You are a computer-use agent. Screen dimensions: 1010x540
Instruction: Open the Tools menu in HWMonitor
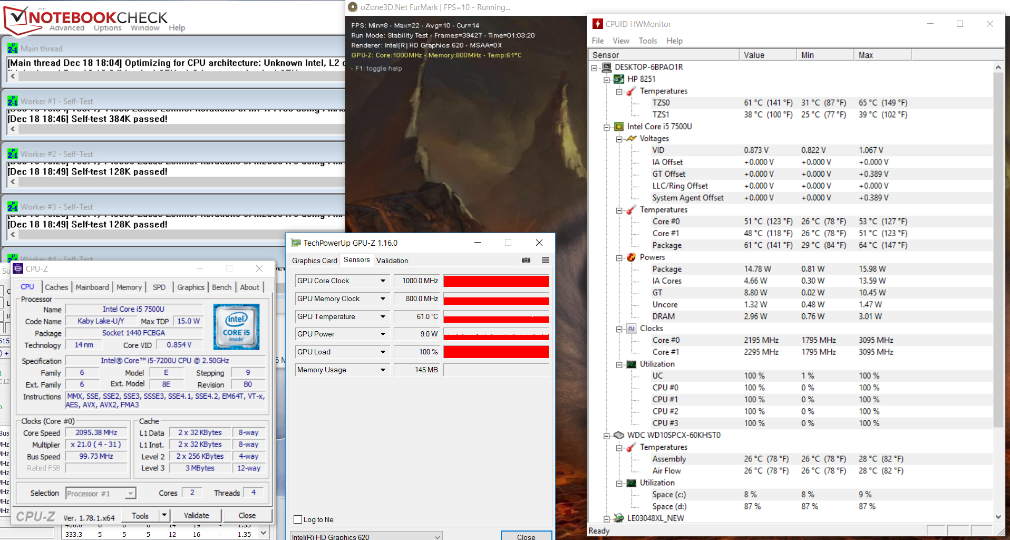coord(648,41)
